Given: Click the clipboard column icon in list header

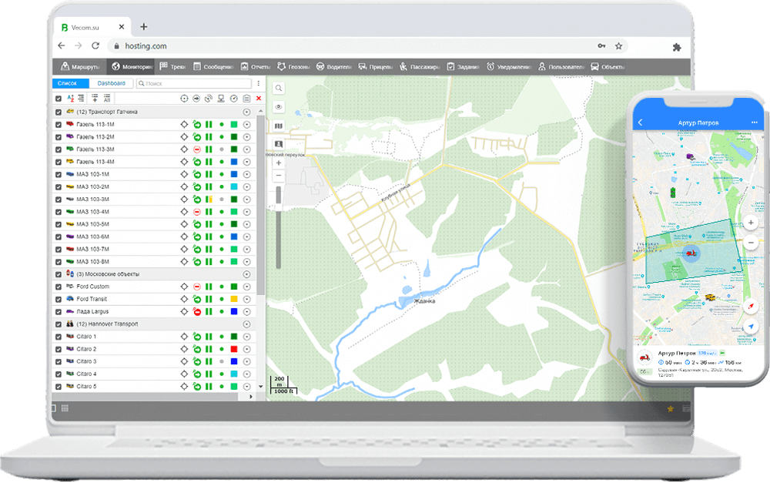Looking at the screenshot, I should [x=246, y=99].
